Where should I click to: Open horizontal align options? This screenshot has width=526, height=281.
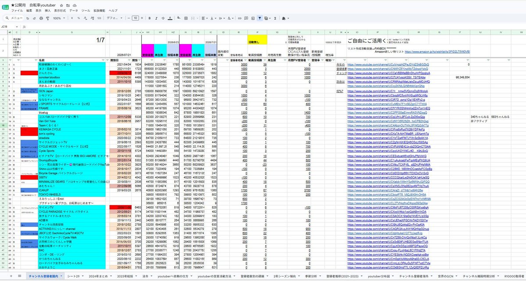point(204,18)
